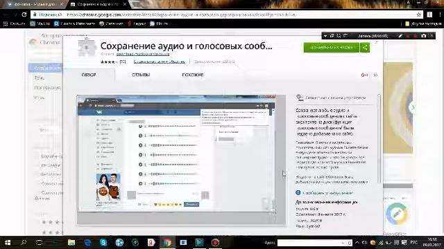Click the compatible-with-device icon
The height and width of the screenshot is (249, 444).
299,98
